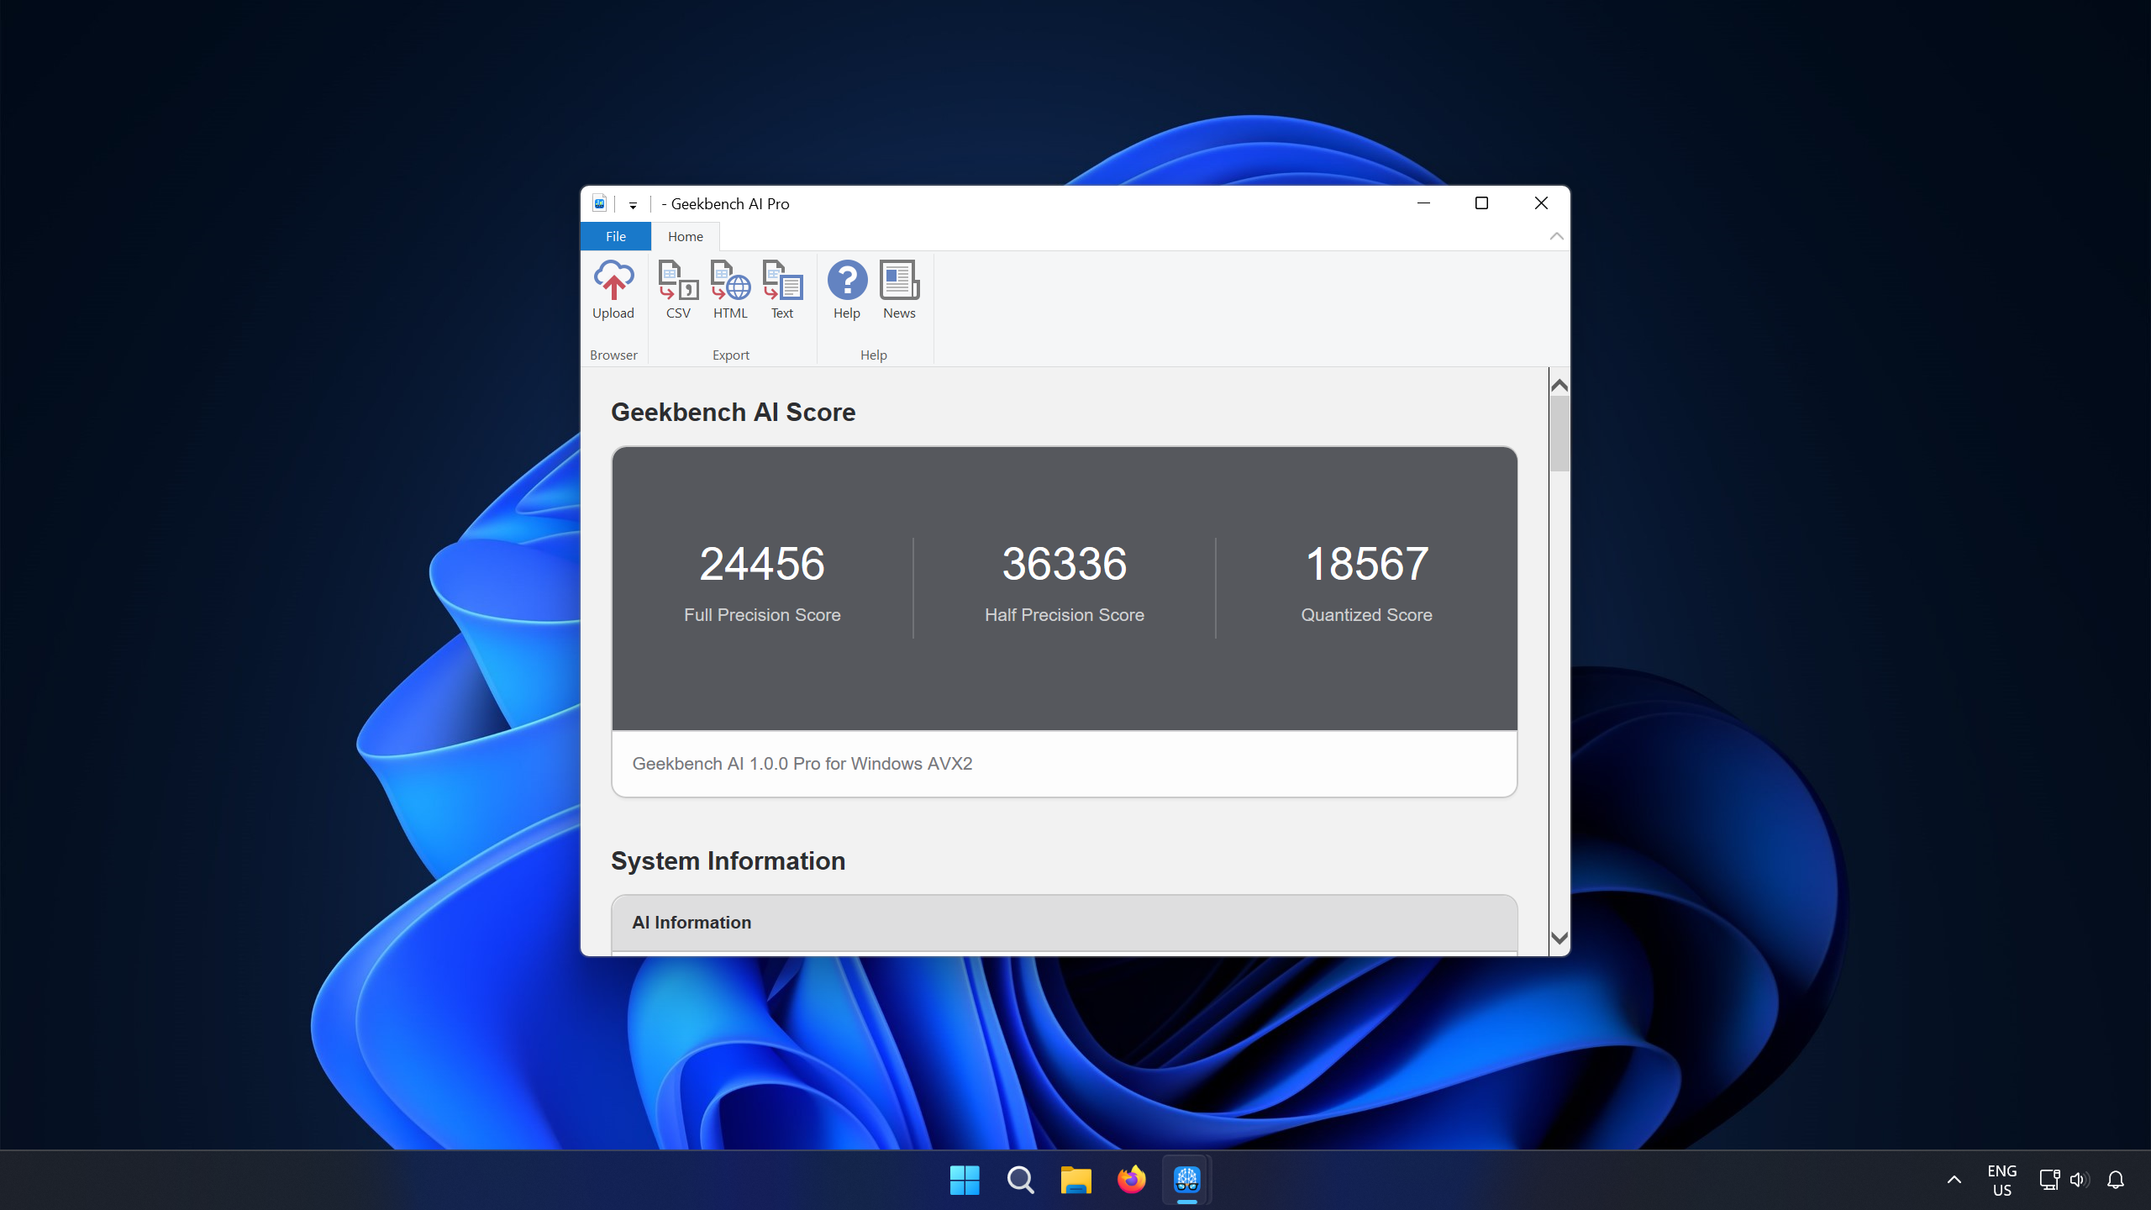This screenshot has width=2151, height=1210.
Task: Expand the AI Information section
Action: (x=1064, y=922)
